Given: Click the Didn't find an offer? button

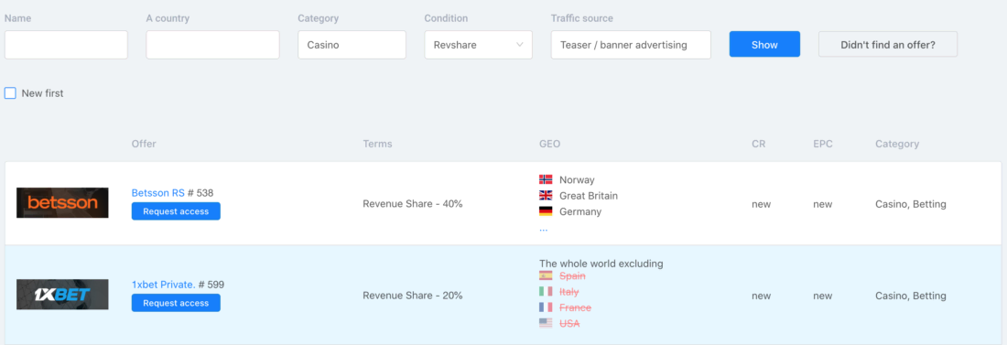Looking at the screenshot, I should [888, 45].
